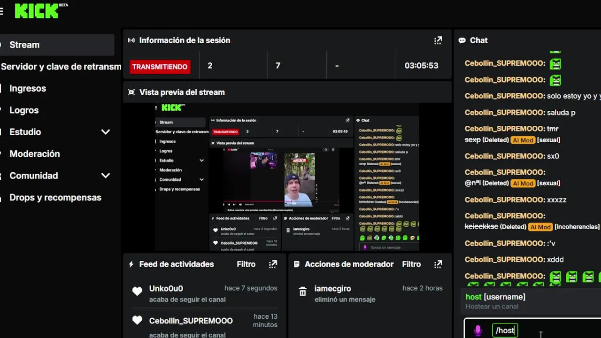Click the AI Mod badge on '@n' message
Screen dimensions: 601x338
[x=523, y=183]
